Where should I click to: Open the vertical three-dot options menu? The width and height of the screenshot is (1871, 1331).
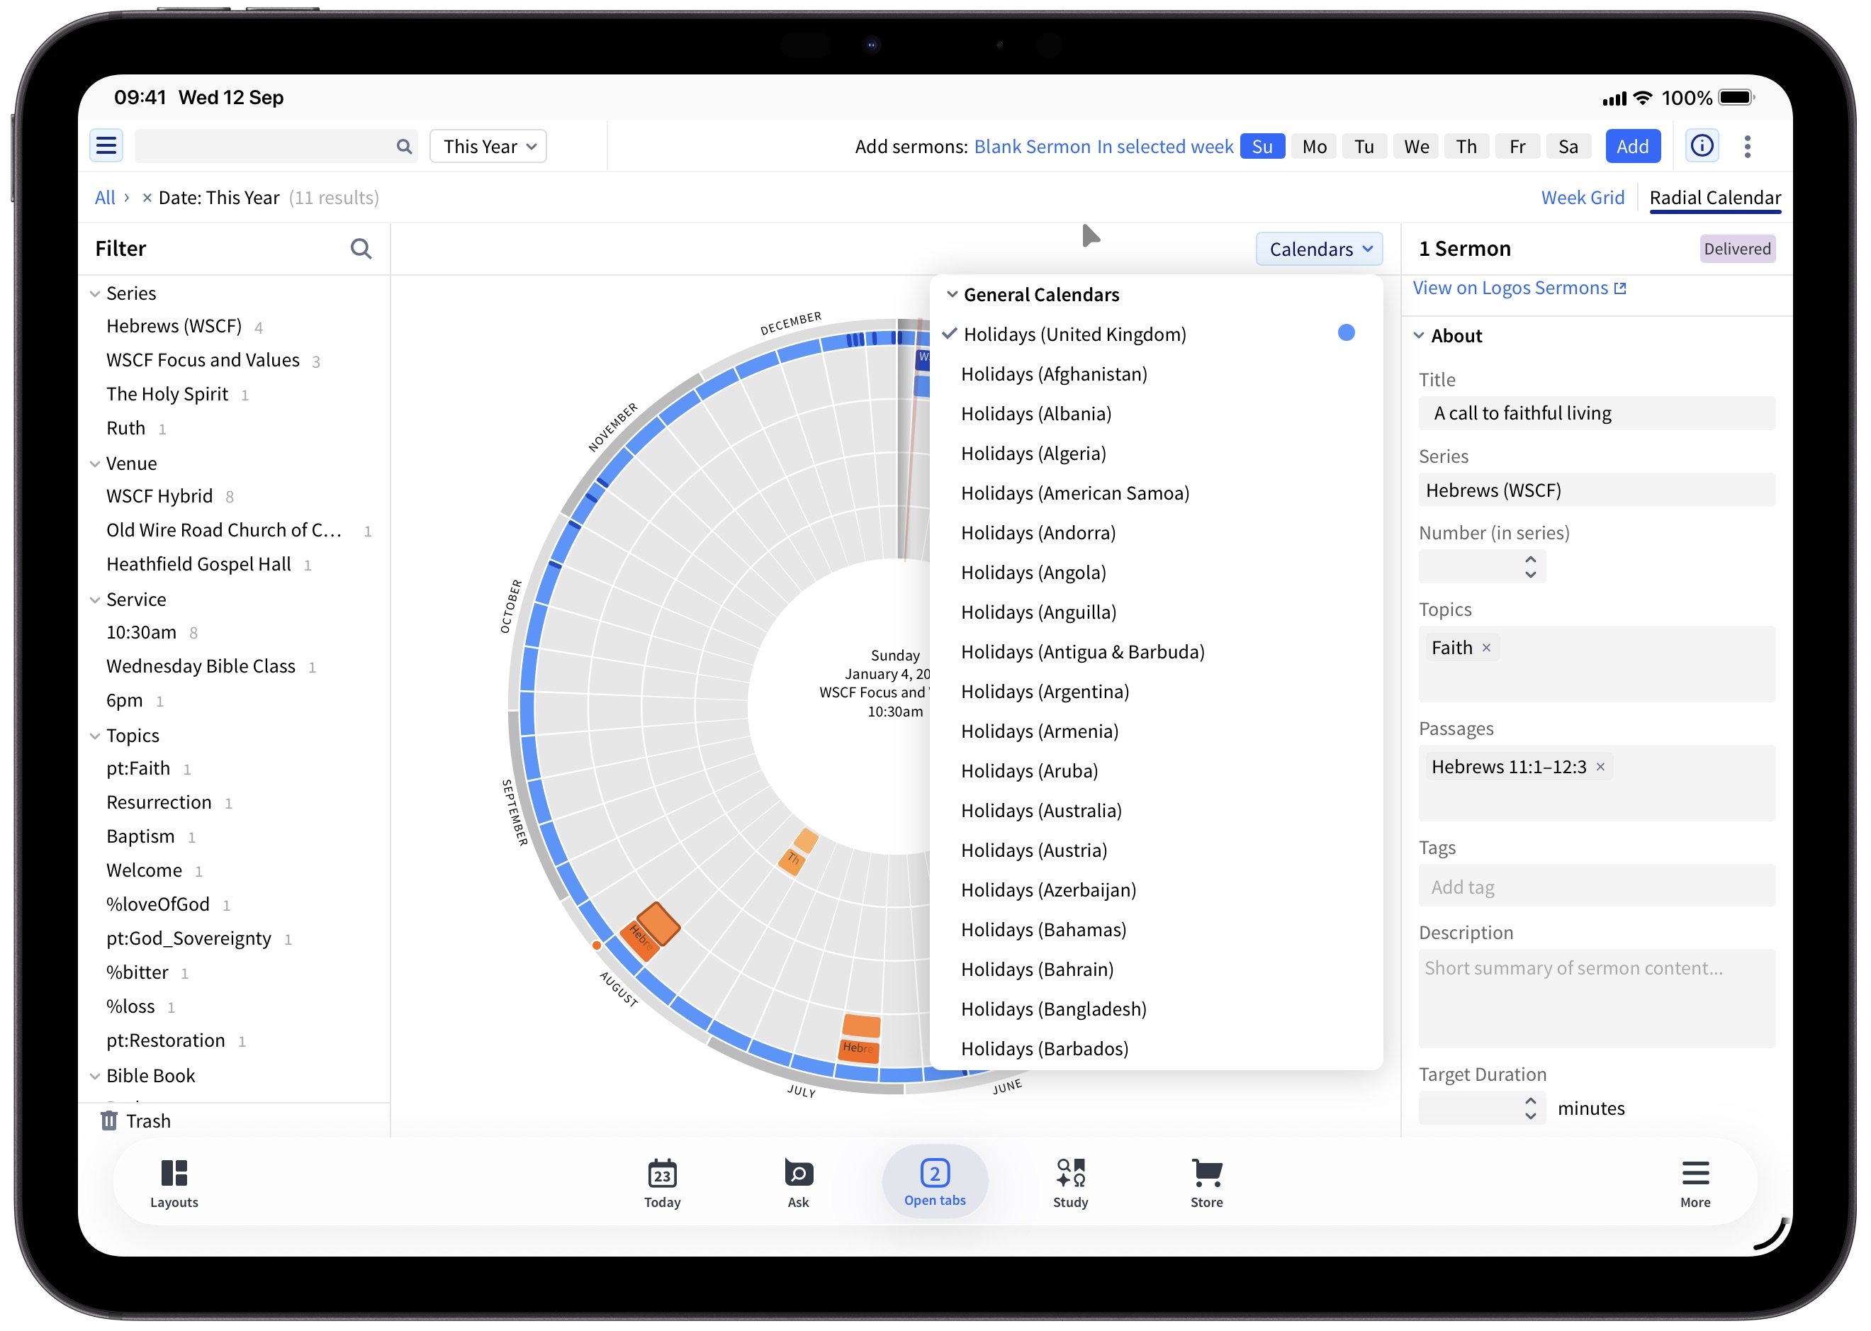[x=1746, y=147]
